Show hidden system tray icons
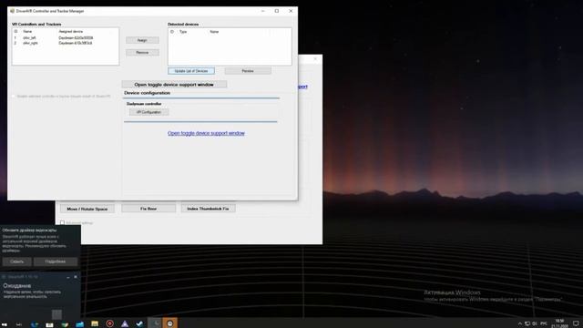583x328 pixels. (x=520, y=324)
